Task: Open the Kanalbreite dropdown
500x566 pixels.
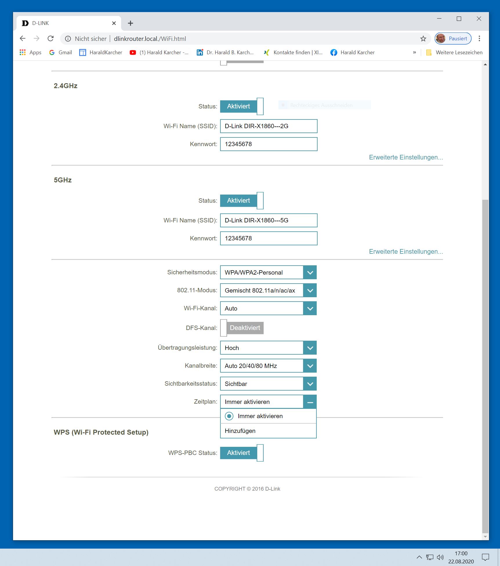Action: point(268,366)
